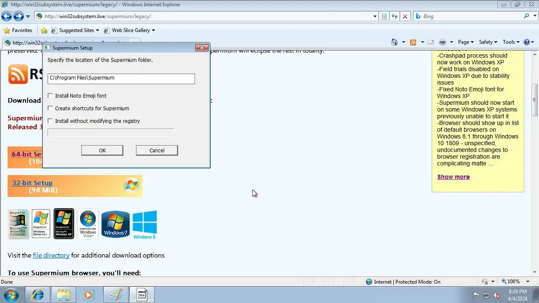Click the Bing search box
This screenshot has height=303, width=539.
(472, 16)
